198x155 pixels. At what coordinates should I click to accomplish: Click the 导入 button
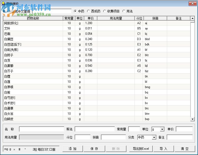[164, 149]
